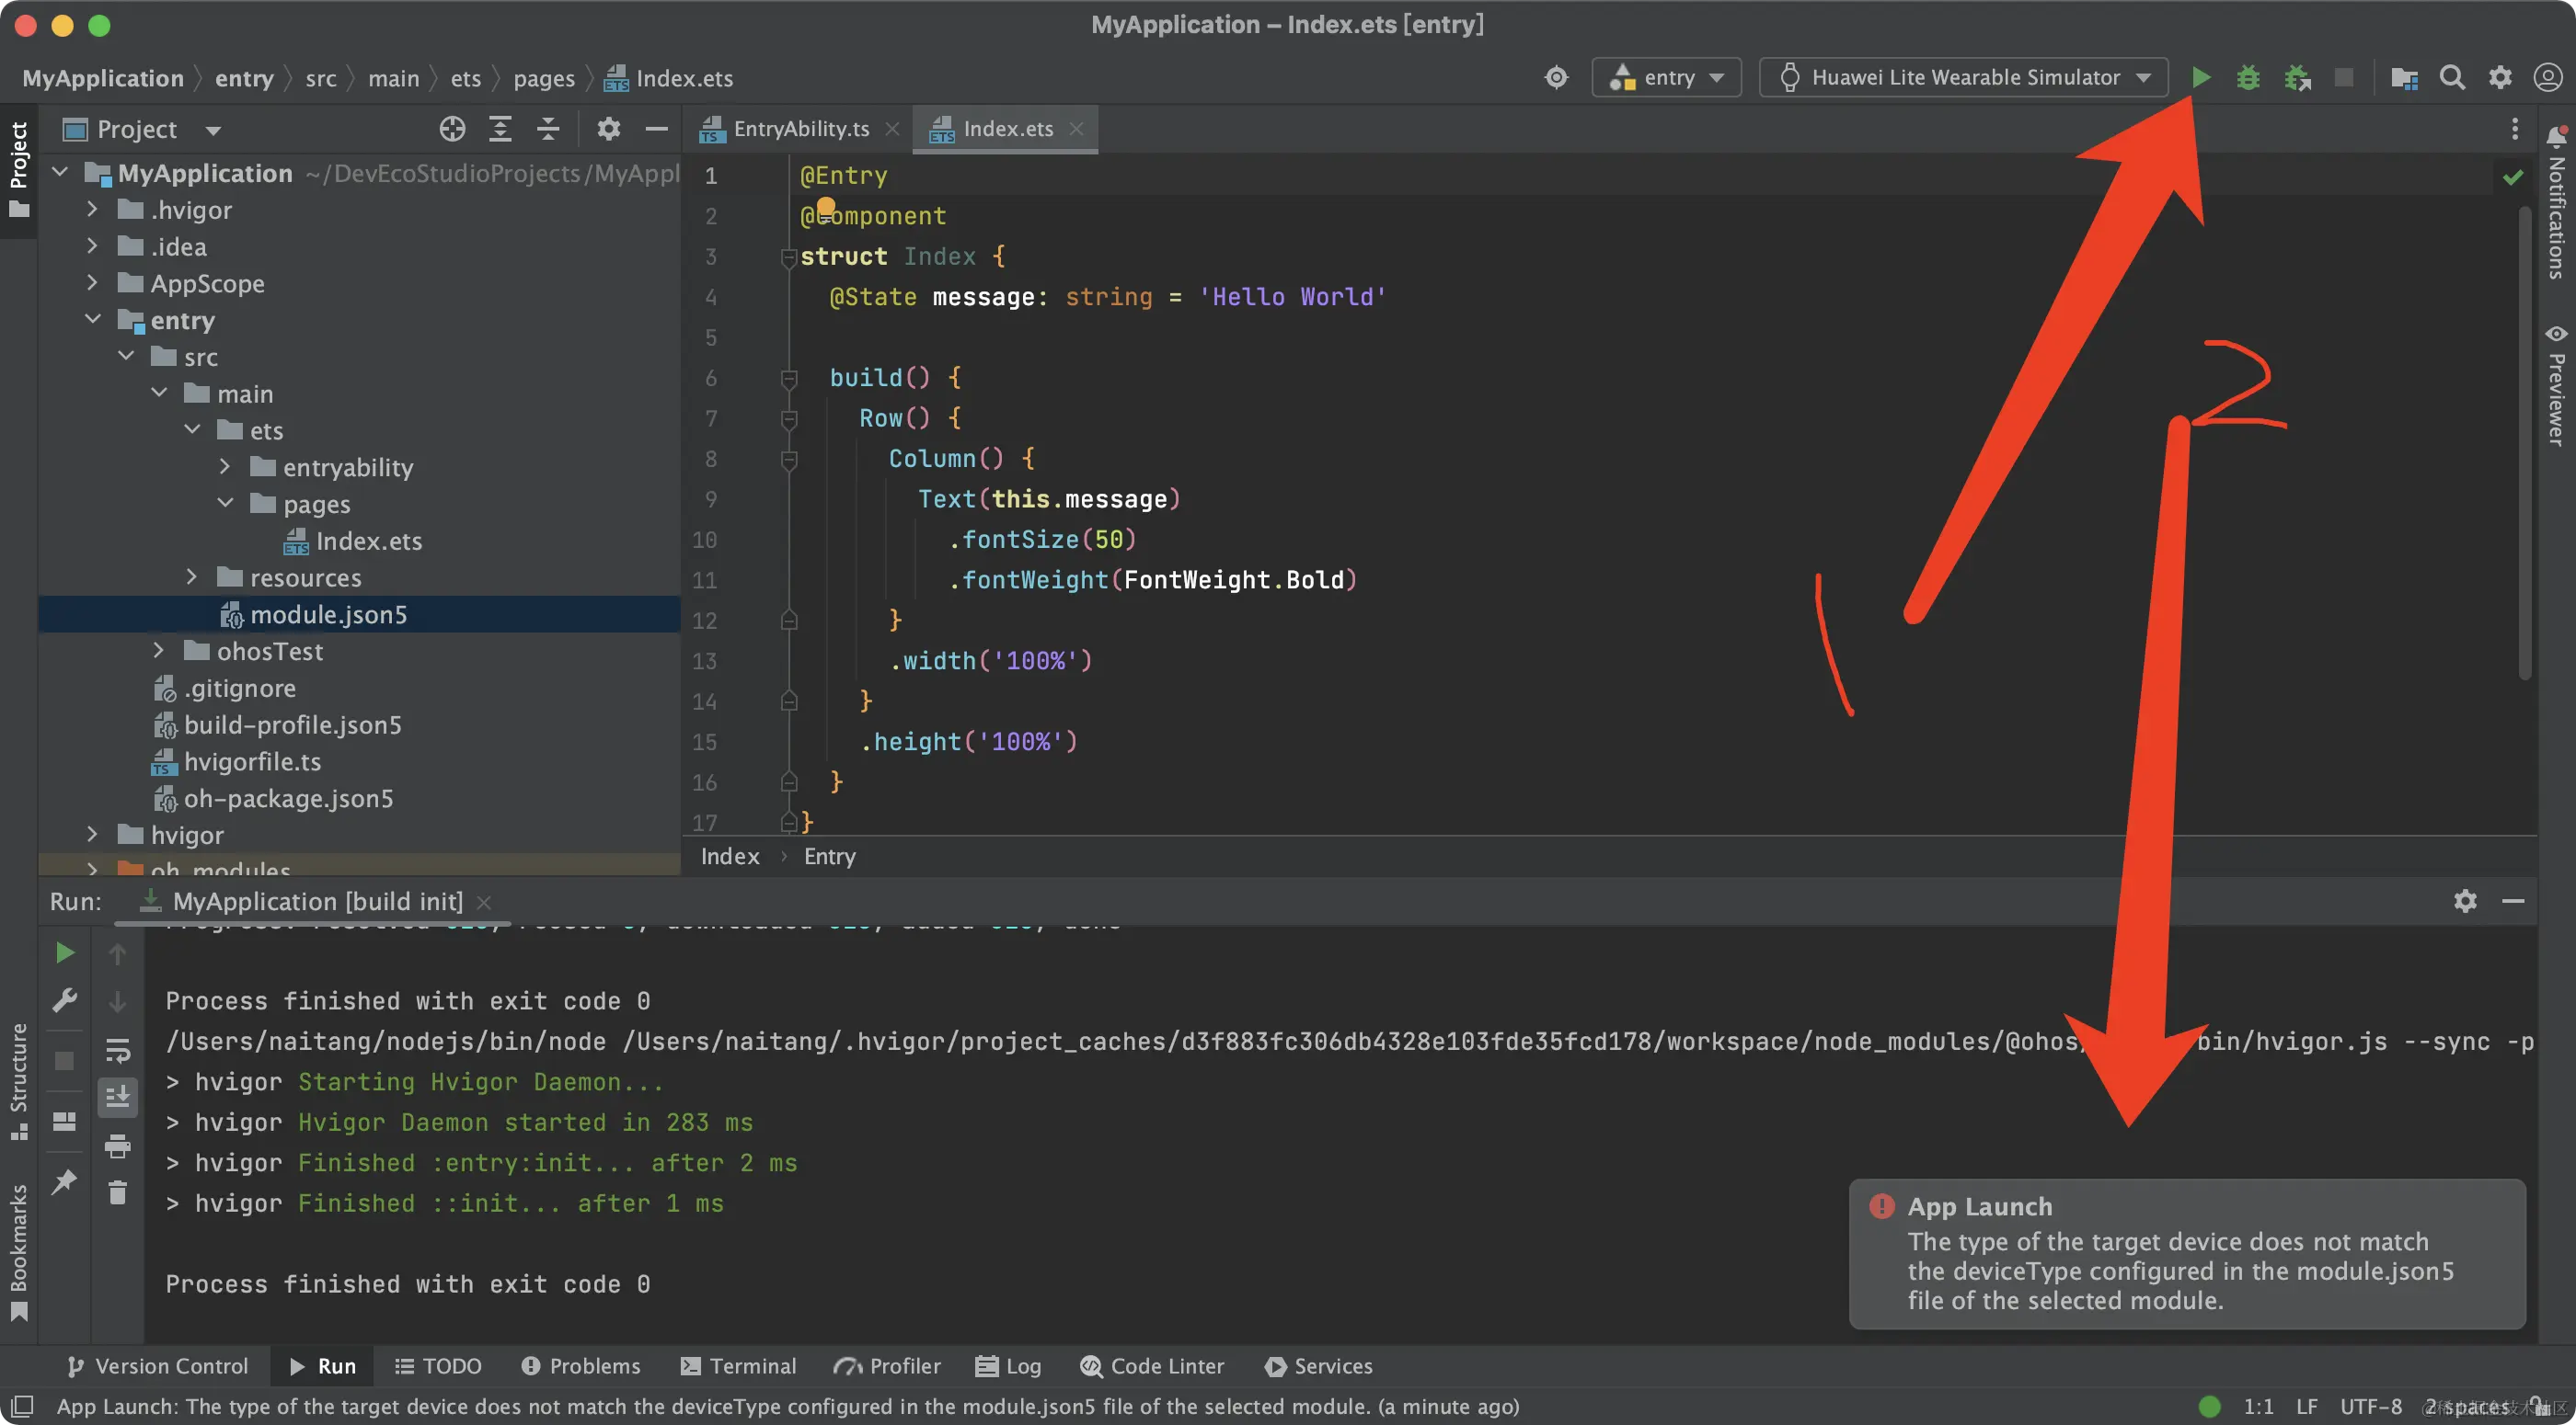
Task: Open the Search Everywhere magnifier icon
Action: pyautogui.click(x=2452, y=77)
